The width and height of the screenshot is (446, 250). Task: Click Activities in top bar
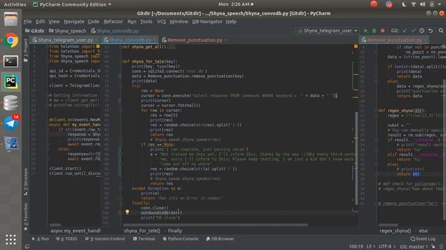[x=15, y=4]
